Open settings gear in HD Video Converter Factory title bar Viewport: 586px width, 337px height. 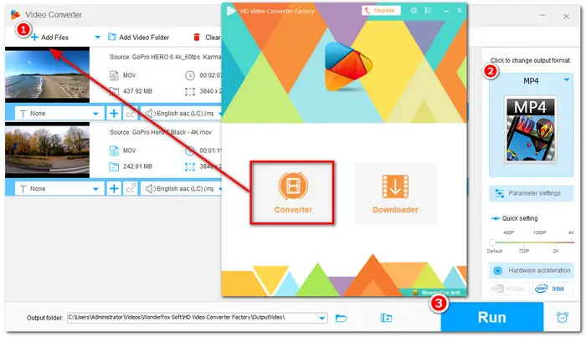point(414,10)
